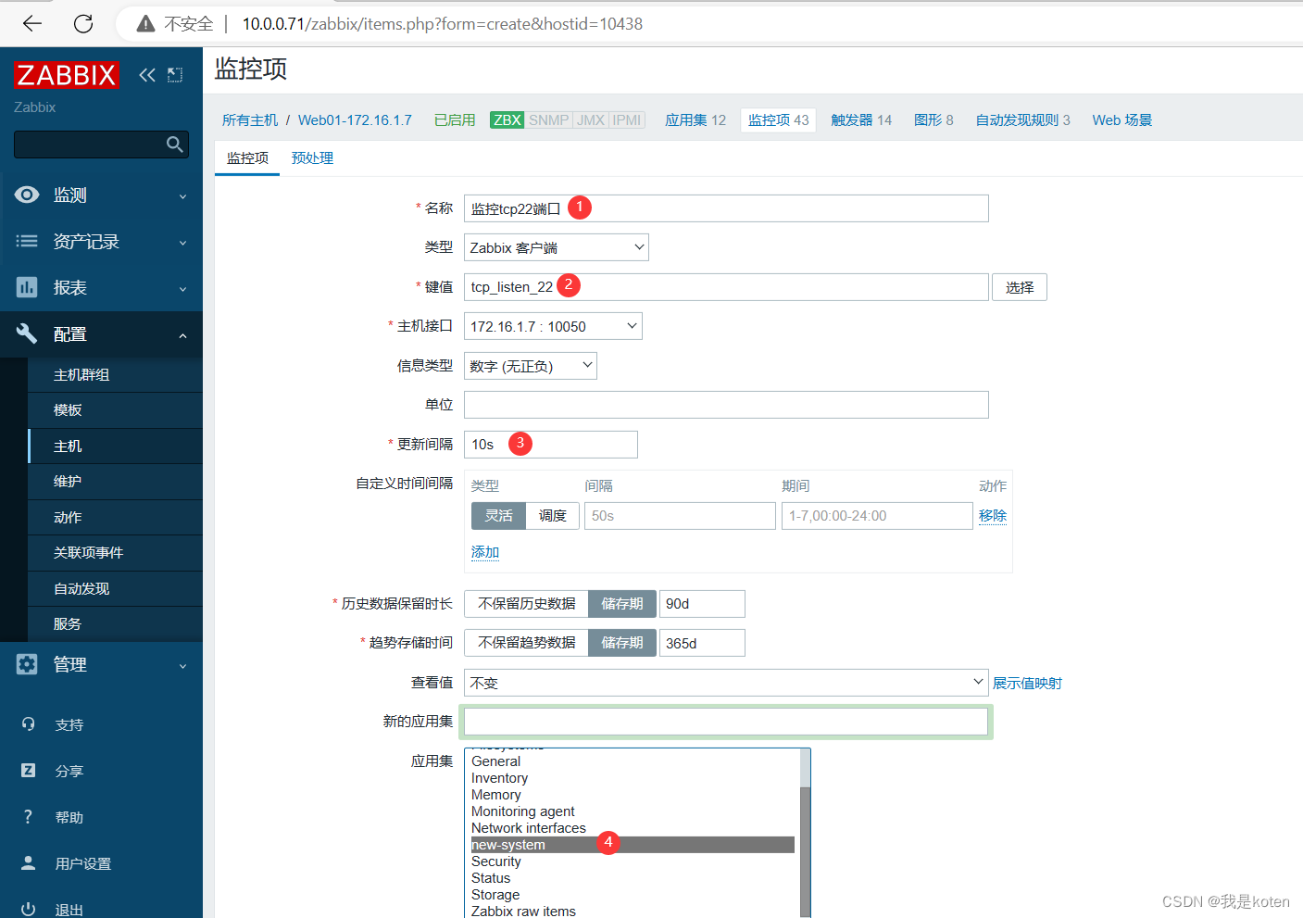
Task: Click the 报表 chart icon
Action: tap(27, 287)
